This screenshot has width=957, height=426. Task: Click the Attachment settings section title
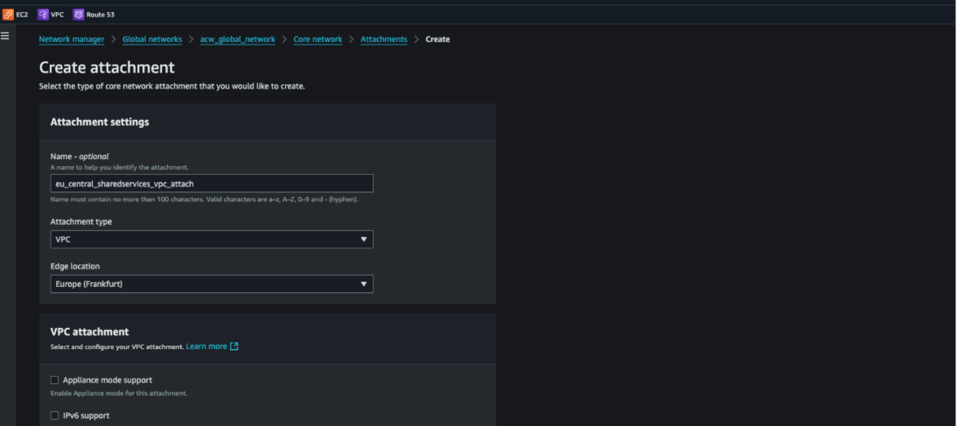pos(100,122)
